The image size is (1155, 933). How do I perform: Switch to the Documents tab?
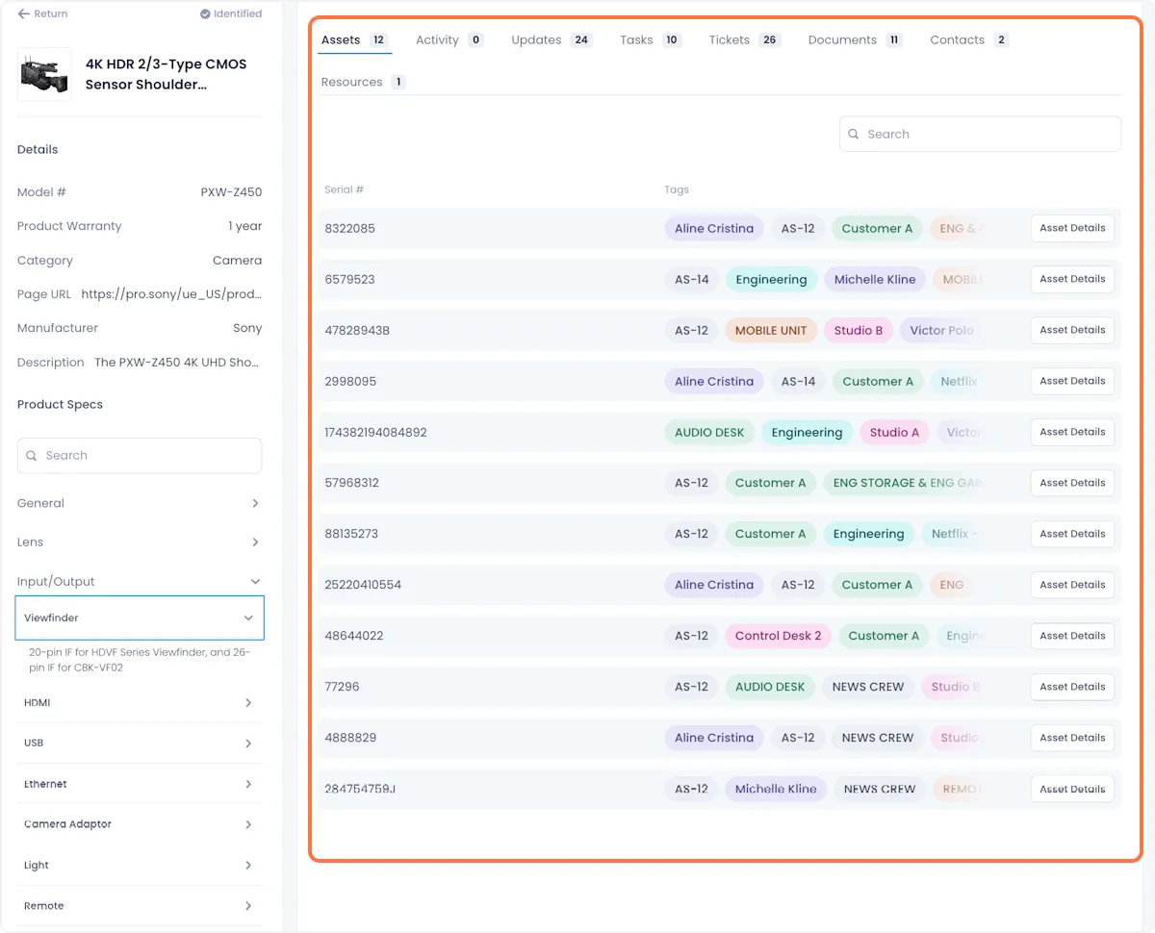point(855,40)
